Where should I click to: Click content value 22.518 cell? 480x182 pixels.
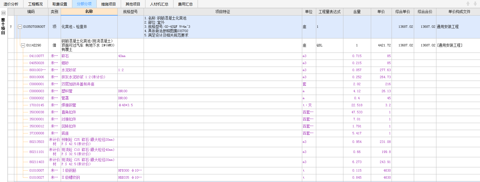tap(357, 105)
